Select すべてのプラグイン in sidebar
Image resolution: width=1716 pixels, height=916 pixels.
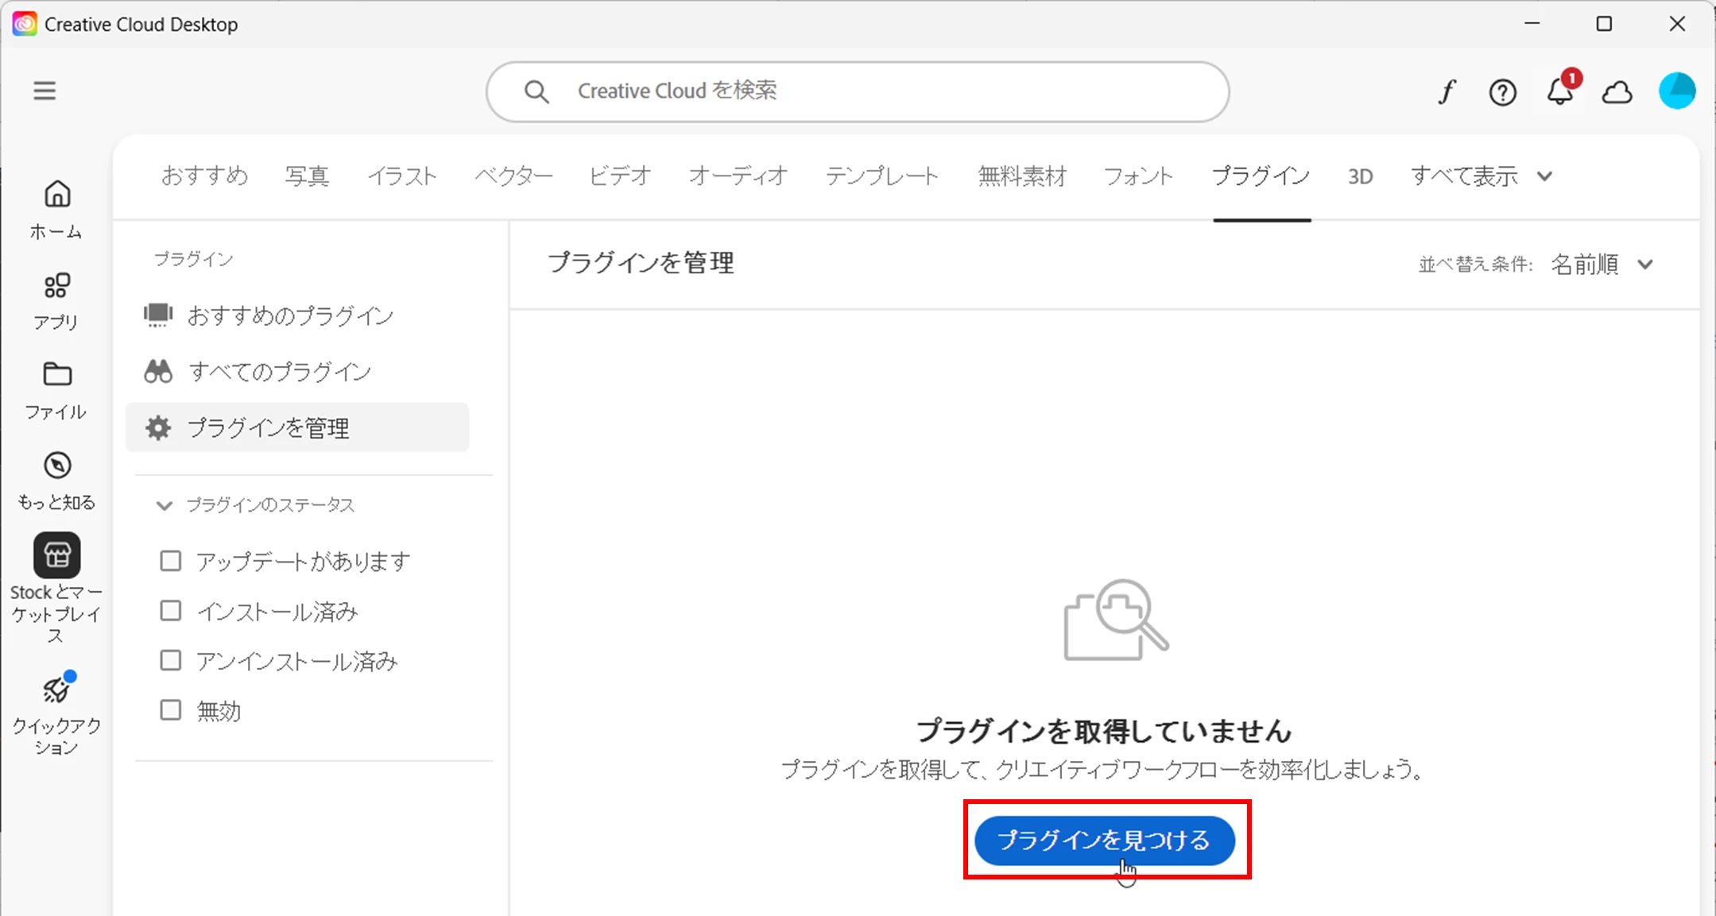coord(279,371)
